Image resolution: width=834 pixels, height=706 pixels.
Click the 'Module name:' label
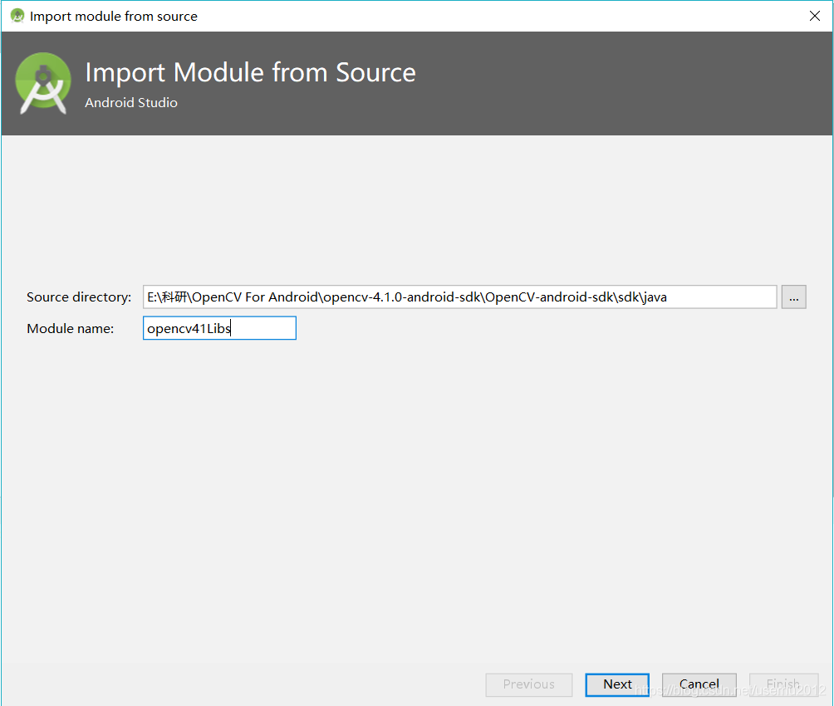(70, 329)
